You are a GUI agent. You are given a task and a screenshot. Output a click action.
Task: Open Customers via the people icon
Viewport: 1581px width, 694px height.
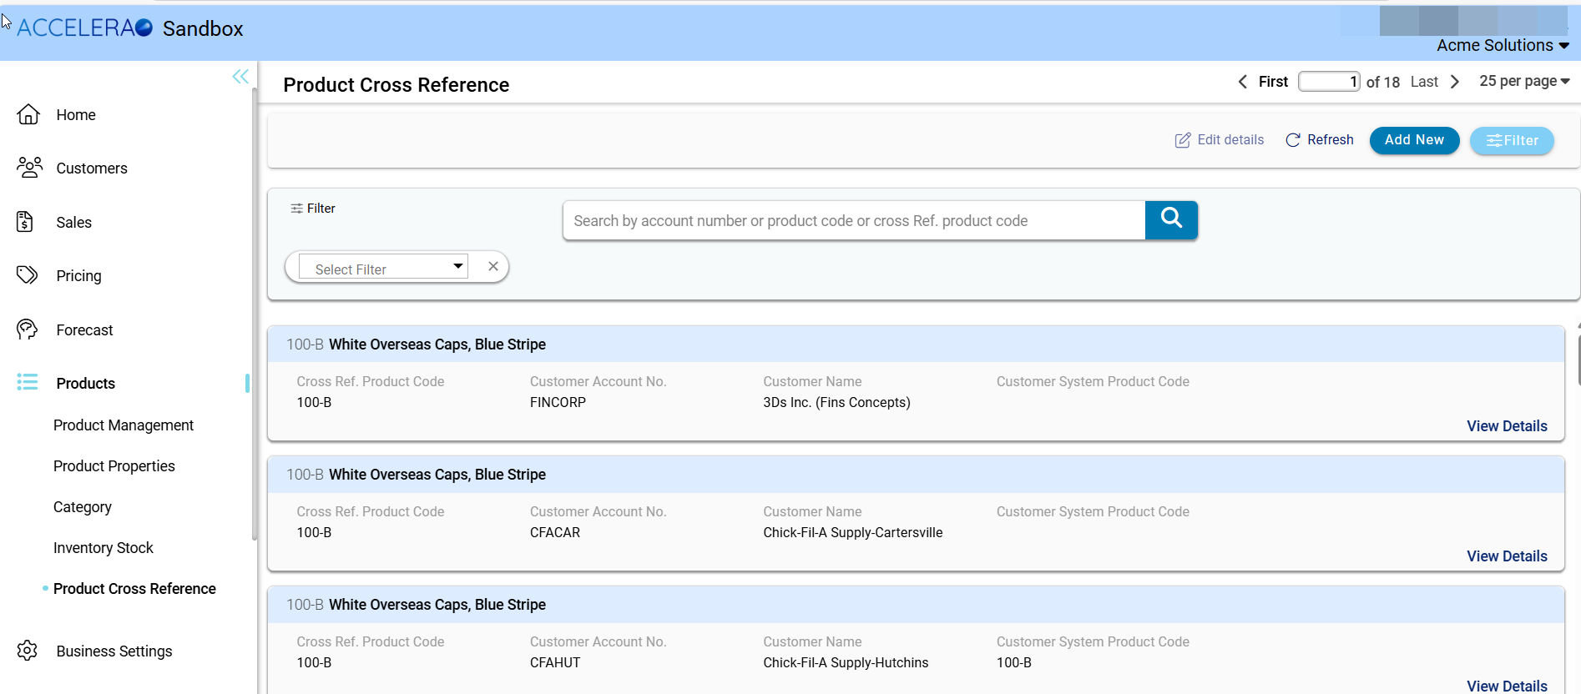click(x=29, y=168)
